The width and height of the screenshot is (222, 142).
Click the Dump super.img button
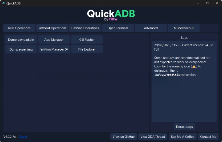point(21,49)
